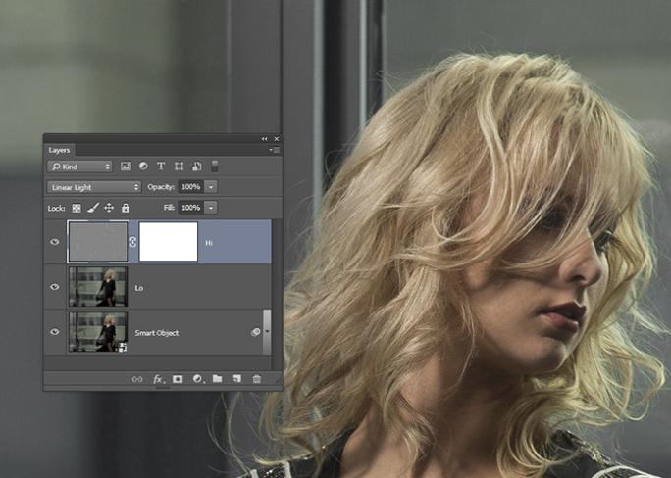Select the white layer mask thumbnail
Viewport: 671px width, 478px height.
pyautogui.click(x=168, y=242)
